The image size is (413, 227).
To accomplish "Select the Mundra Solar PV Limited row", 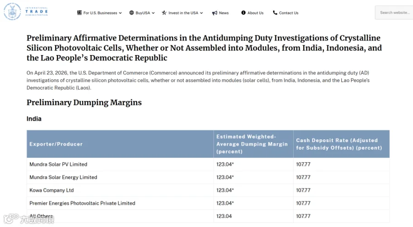I will (x=208, y=164).
